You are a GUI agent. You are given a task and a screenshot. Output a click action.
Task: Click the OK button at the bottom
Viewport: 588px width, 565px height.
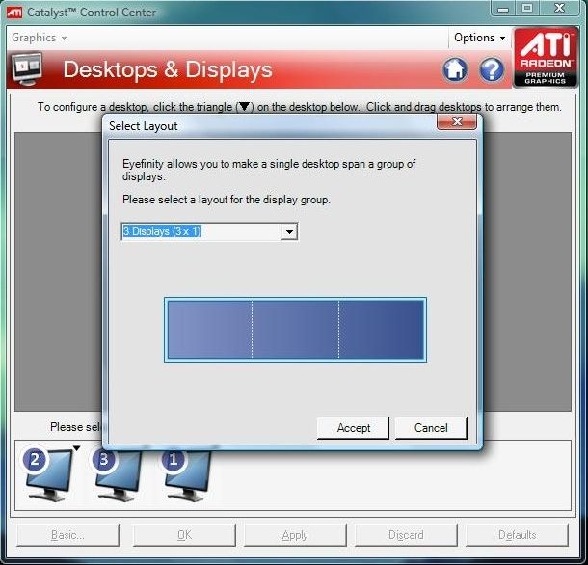click(184, 534)
